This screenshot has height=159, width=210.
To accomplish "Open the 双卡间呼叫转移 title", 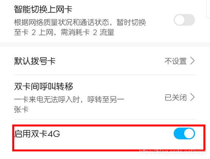I will (x=44, y=86).
